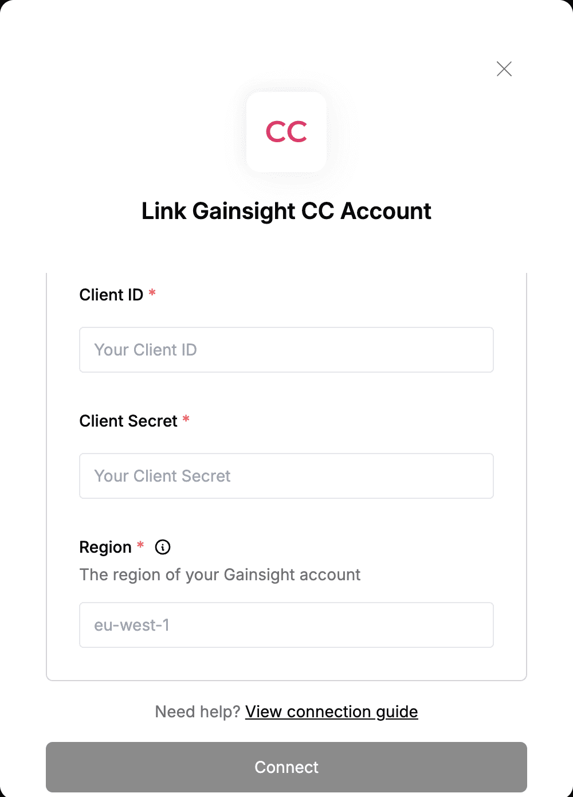Click the Need help? text
Screen dimensions: 573x797
[x=198, y=712]
